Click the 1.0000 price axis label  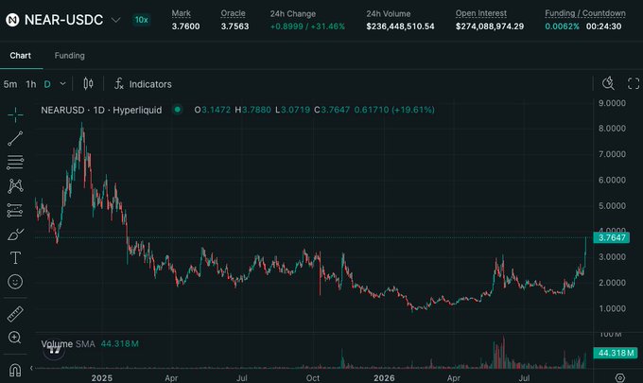(612, 308)
